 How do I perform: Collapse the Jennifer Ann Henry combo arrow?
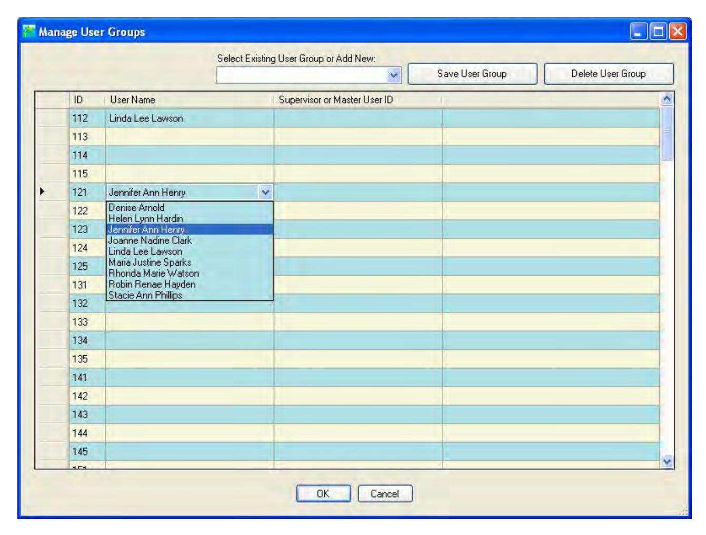tap(265, 192)
